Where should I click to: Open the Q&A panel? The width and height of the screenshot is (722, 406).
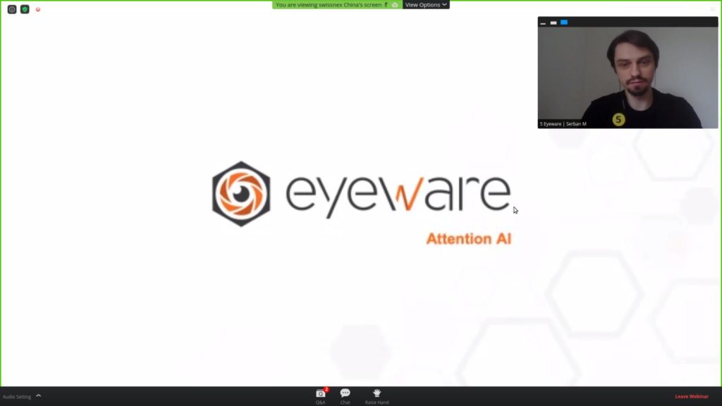pyautogui.click(x=321, y=396)
